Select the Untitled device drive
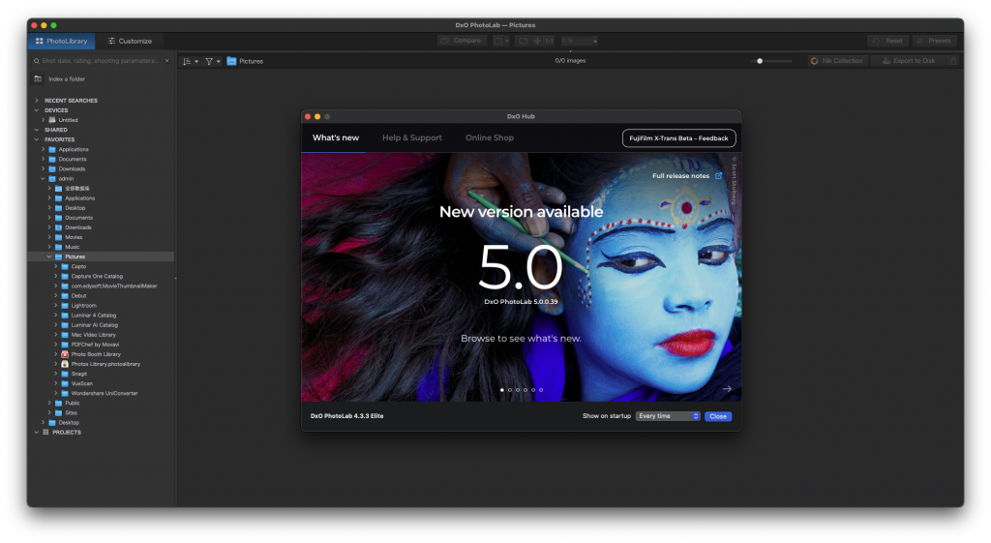The image size is (991, 543). click(x=69, y=120)
